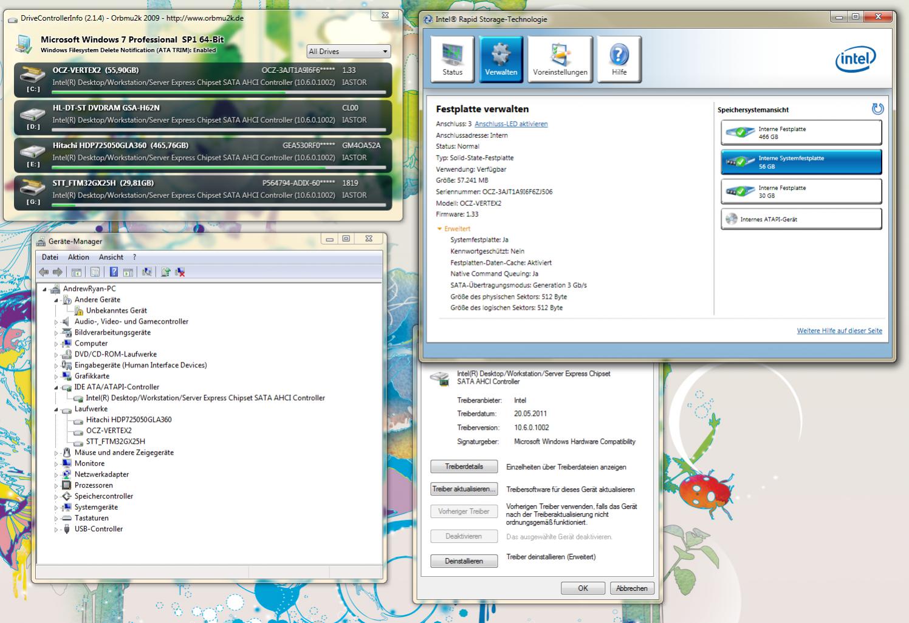The height and width of the screenshot is (623, 909).
Task: Click the Hitachi HDP725050GLA360 usage bar
Action: click(x=219, y=168)
